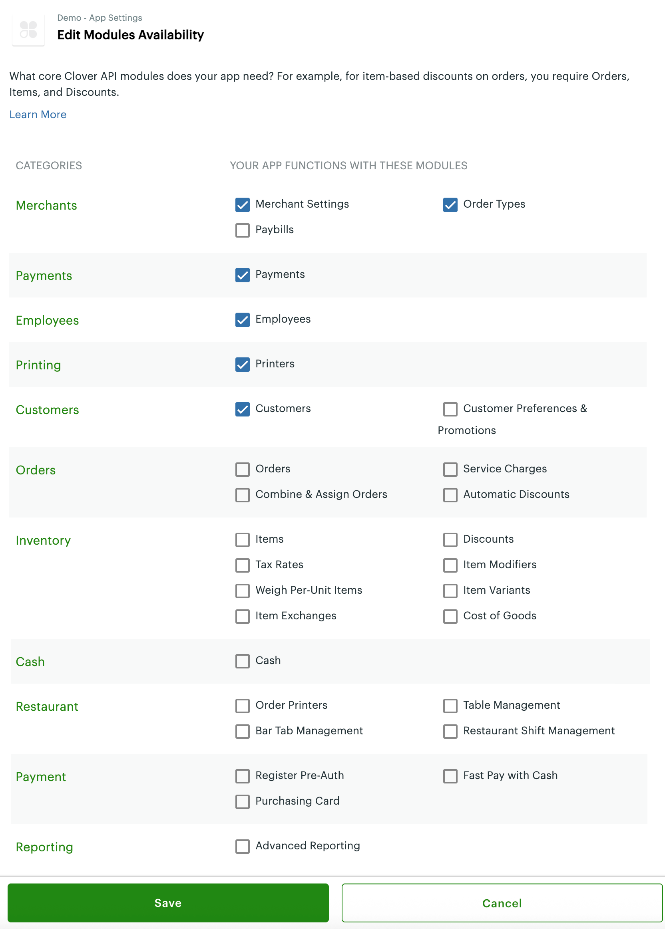This screenshot has height=932, width=665.
Task: Check the Cost of Goods module
Action: click(450, 617)
